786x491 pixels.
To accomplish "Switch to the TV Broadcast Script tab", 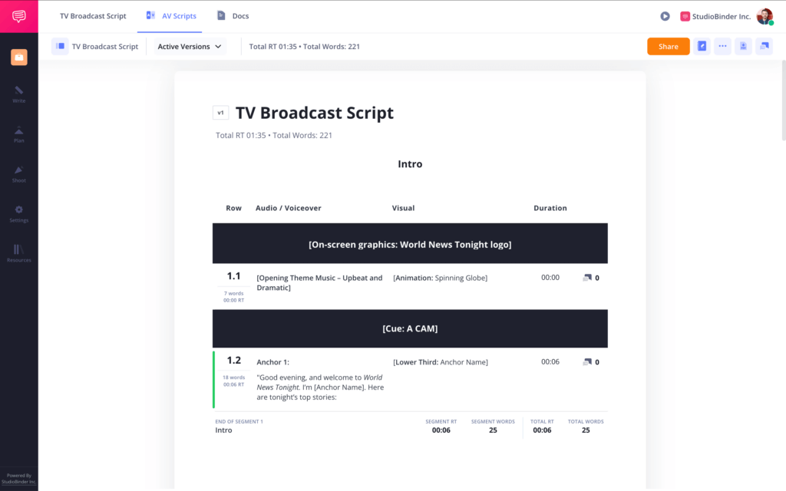I will [92, 15].
